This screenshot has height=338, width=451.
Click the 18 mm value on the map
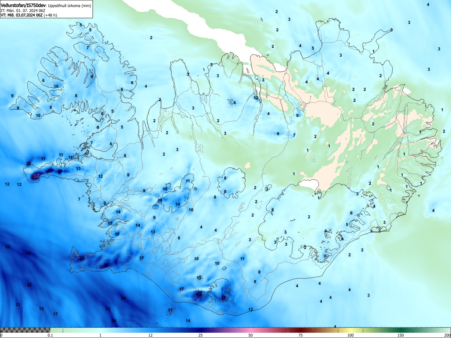(117, 234)
